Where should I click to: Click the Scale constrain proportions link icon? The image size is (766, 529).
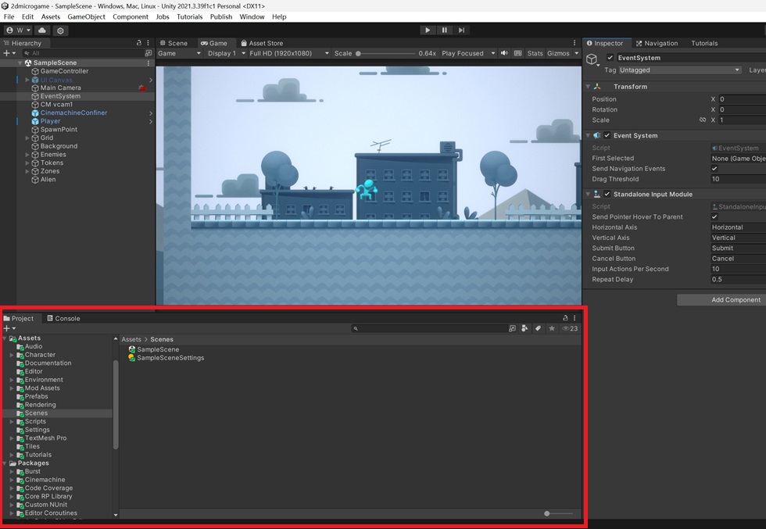[703, 120]
